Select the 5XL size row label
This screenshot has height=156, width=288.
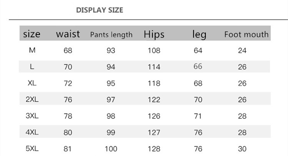coord(32,148)
